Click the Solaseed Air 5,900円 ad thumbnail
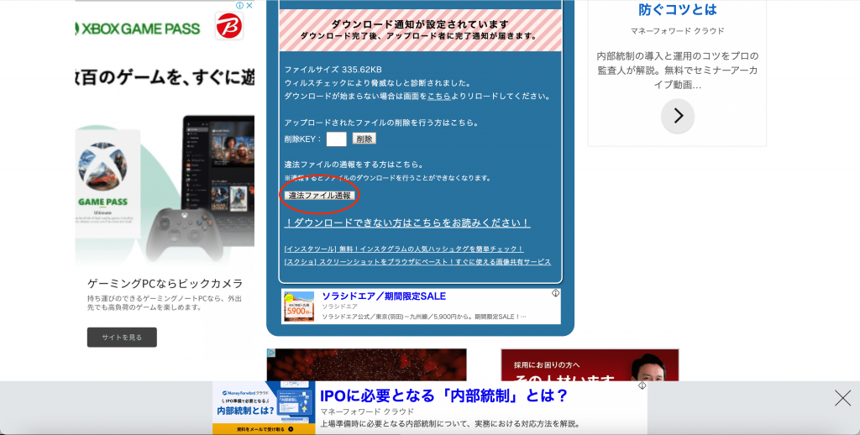This screenshot has width=860, height=435. tap(299, 306)
